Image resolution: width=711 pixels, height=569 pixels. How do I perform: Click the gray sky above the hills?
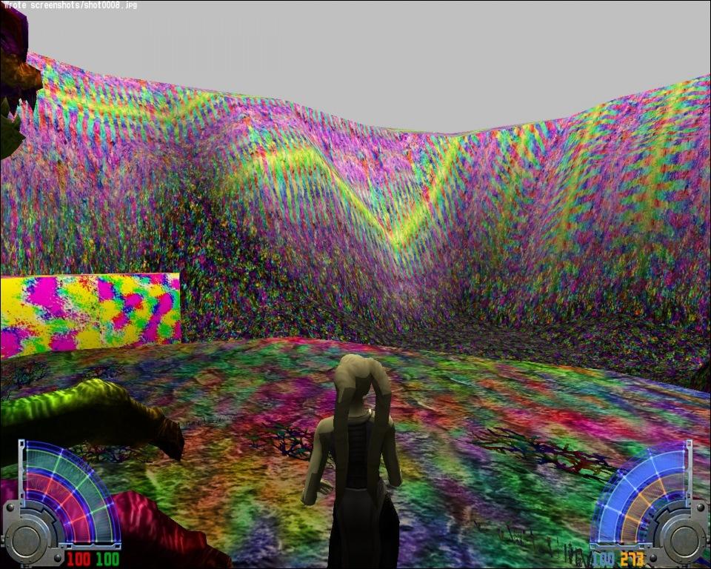(370, 59)
